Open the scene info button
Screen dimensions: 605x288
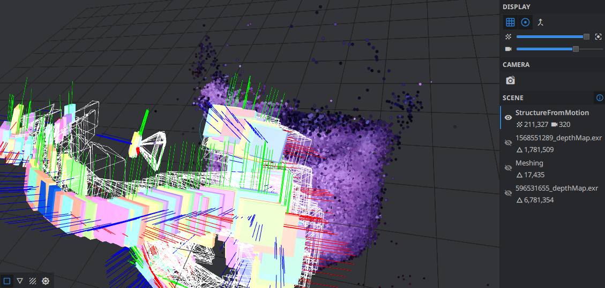coord(599,97)
